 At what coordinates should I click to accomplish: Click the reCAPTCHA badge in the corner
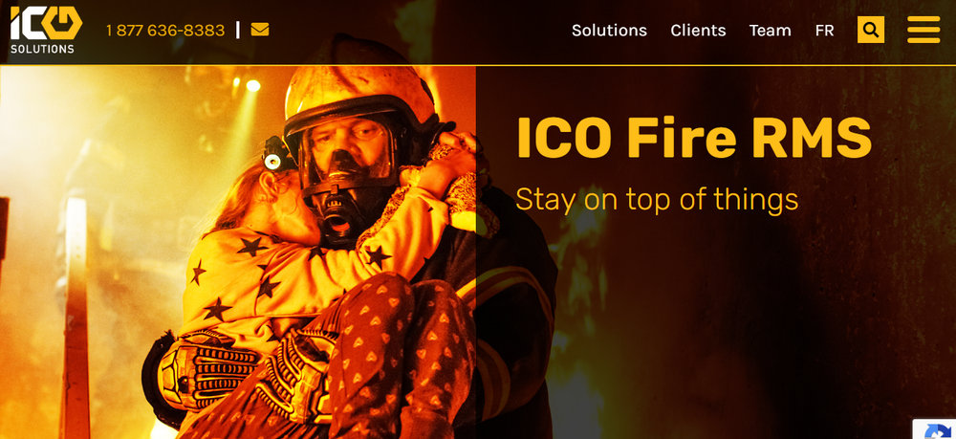[x=937, y=429]
